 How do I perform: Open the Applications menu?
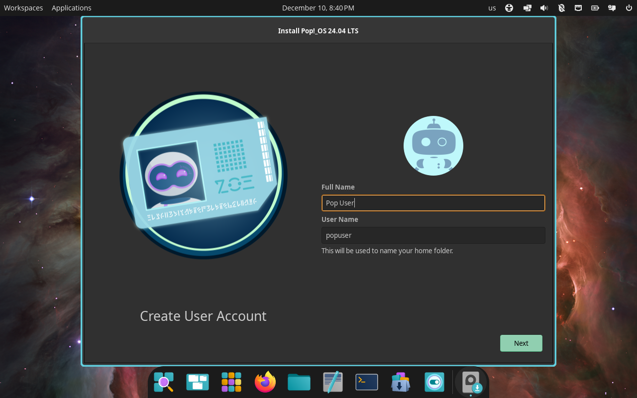click(x=71, y=7)
